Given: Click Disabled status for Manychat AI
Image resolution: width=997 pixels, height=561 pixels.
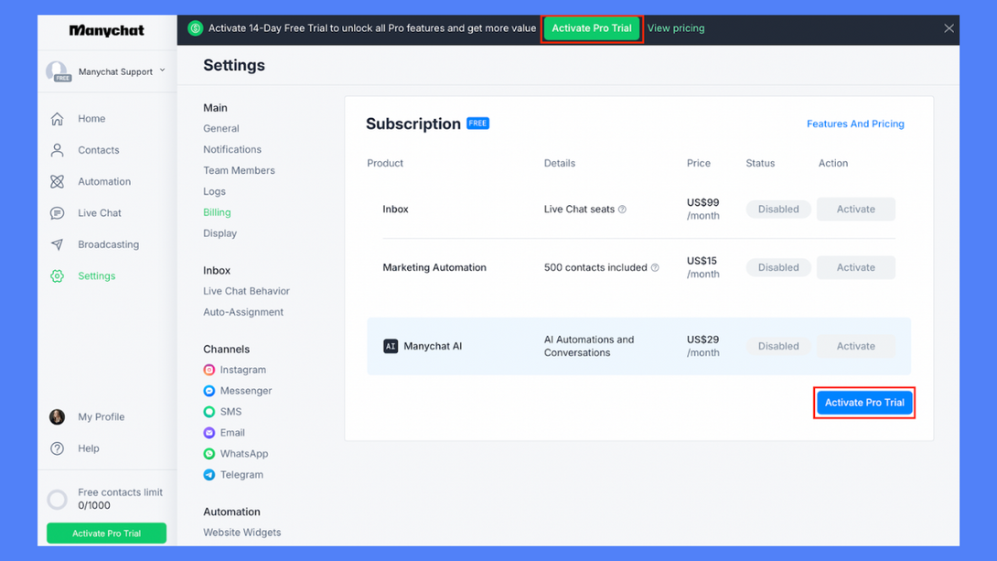Looking at the screenshot, I should click(x=778, y=346).
